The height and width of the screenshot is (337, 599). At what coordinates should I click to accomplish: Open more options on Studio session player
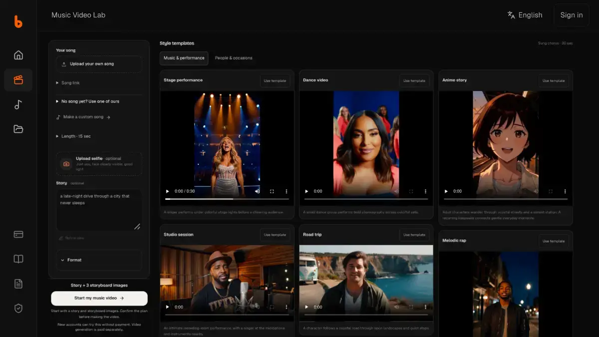click(287, 307)
